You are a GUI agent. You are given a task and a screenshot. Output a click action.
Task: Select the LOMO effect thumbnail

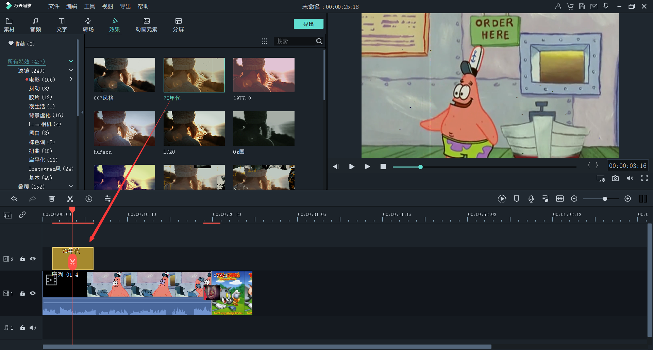194,128
